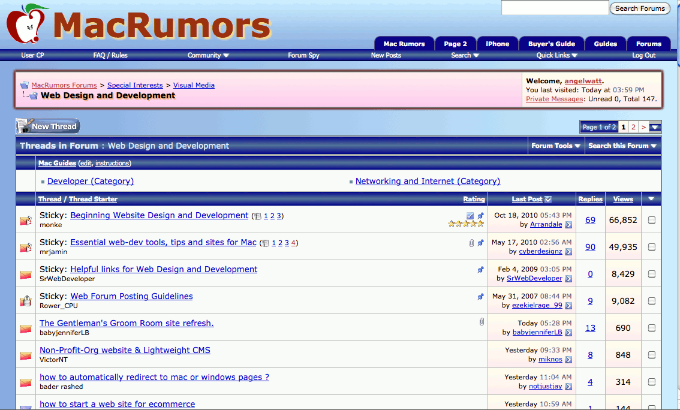Open the Private Messages link
680x410 pixels.
point(554,99)
